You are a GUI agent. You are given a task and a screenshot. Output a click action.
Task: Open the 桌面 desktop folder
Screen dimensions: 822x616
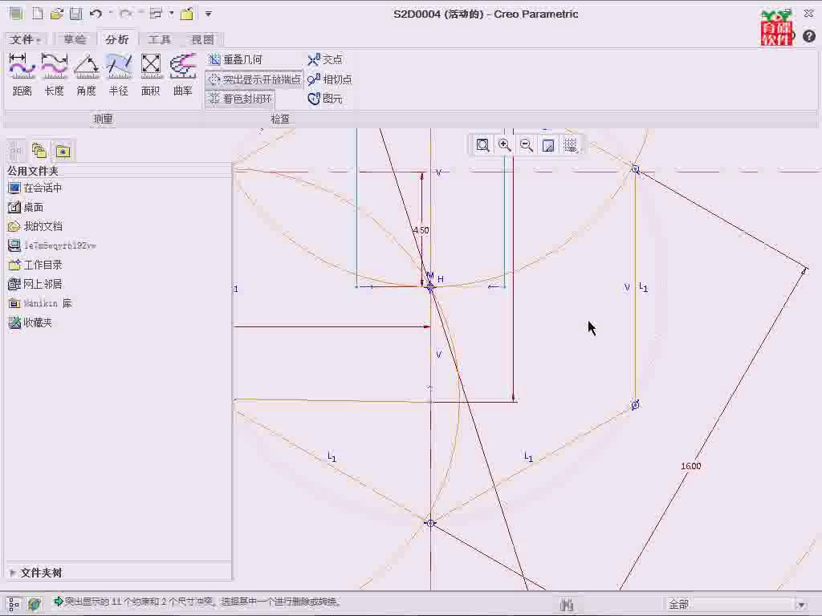(x=26, y=208)
